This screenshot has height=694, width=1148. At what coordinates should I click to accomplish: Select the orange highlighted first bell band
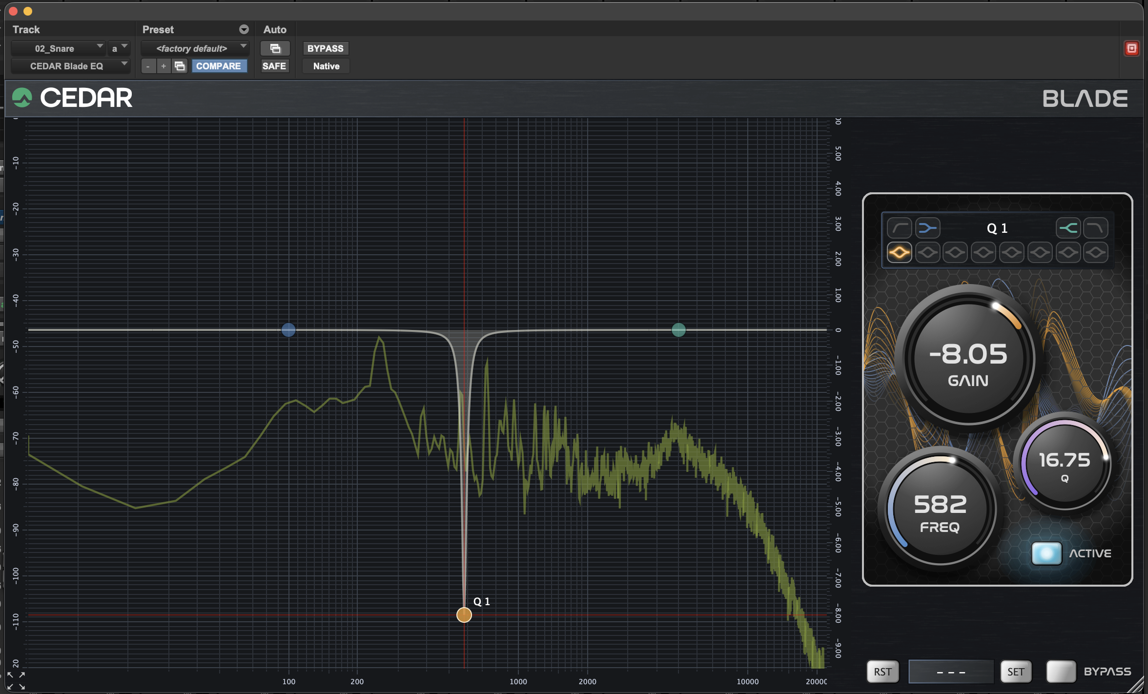tap(899, 253)
